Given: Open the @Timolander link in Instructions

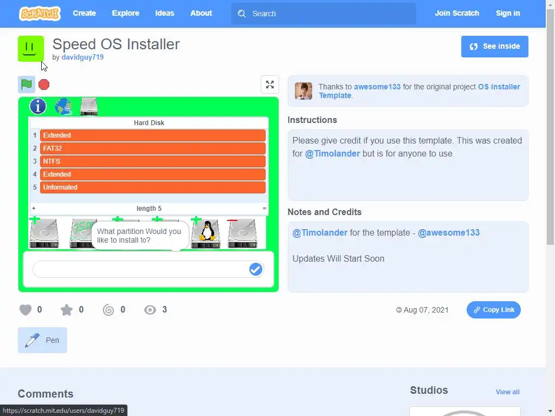Looking at the screenshot, I should [x=332, y=153].
